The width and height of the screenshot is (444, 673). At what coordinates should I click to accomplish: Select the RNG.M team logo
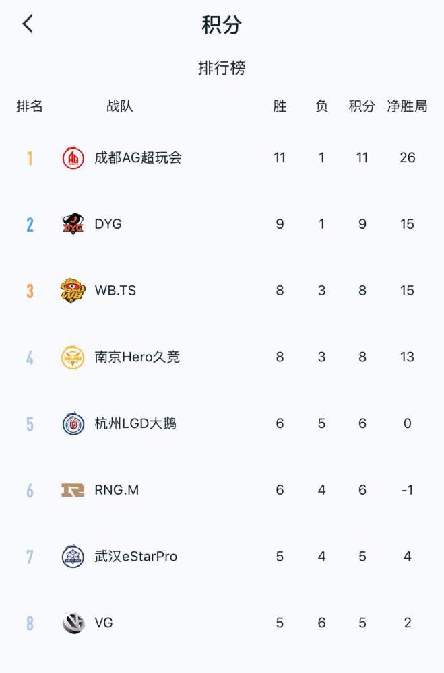pos(73,490)
